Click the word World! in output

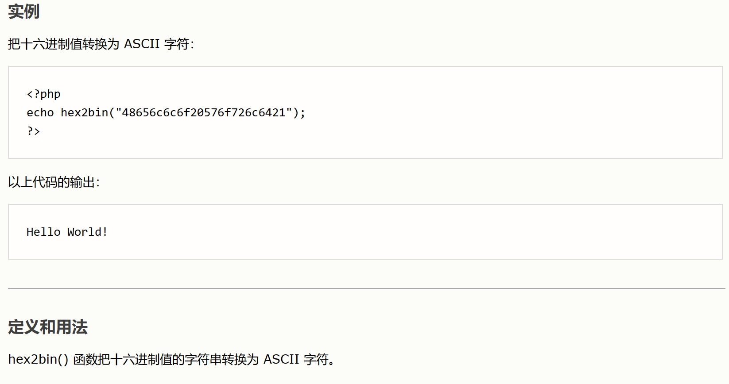tap(87, 232)
